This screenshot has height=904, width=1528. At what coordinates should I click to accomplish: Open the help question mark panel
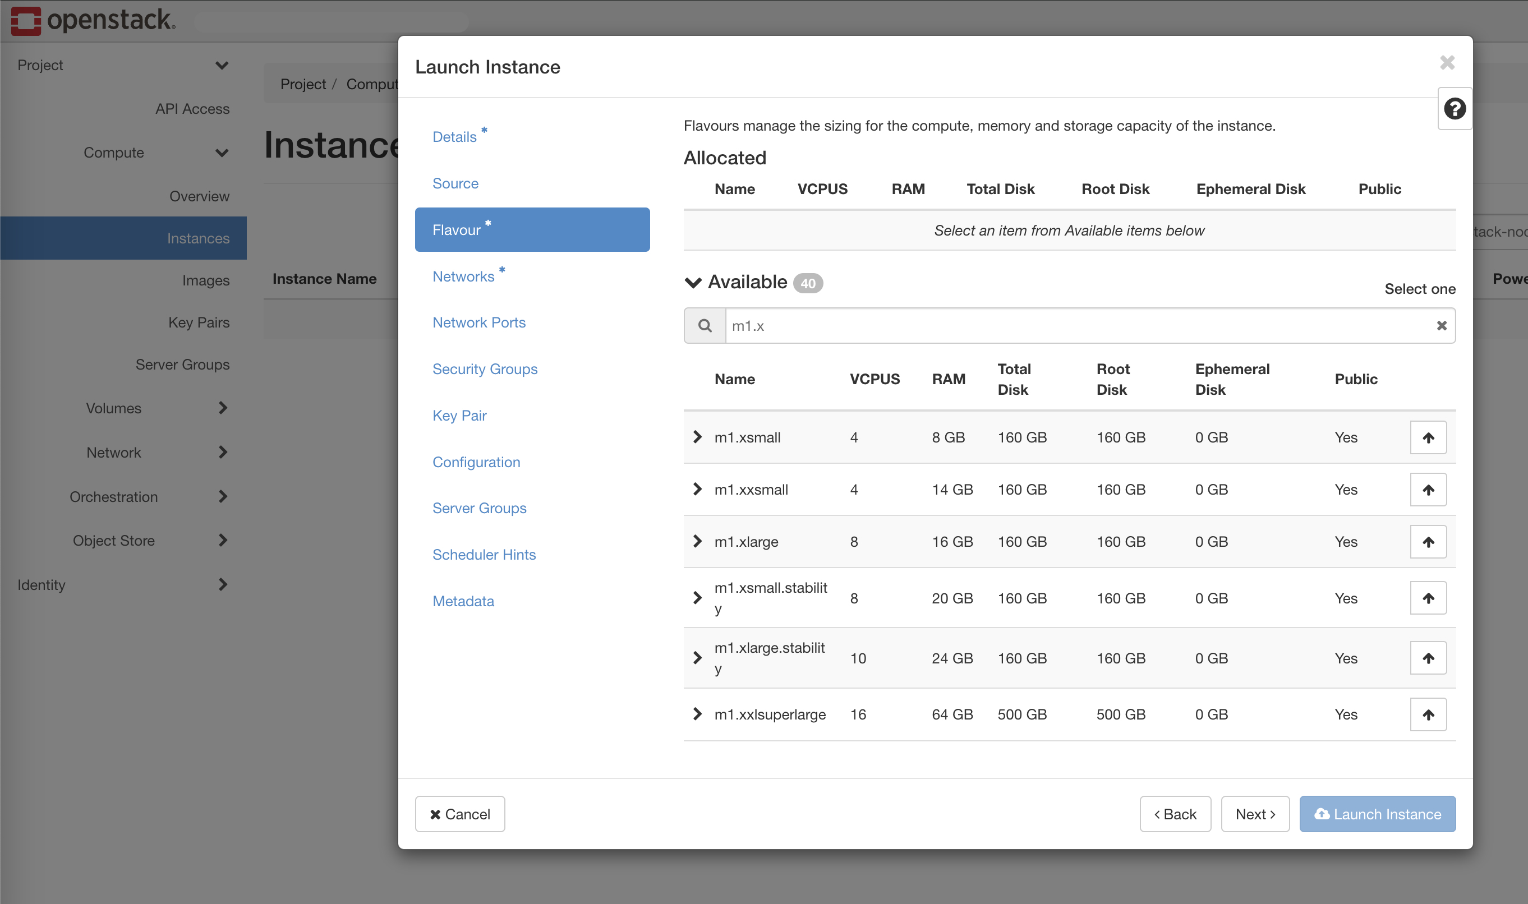pyautogui.click(x=1455, y=108)
